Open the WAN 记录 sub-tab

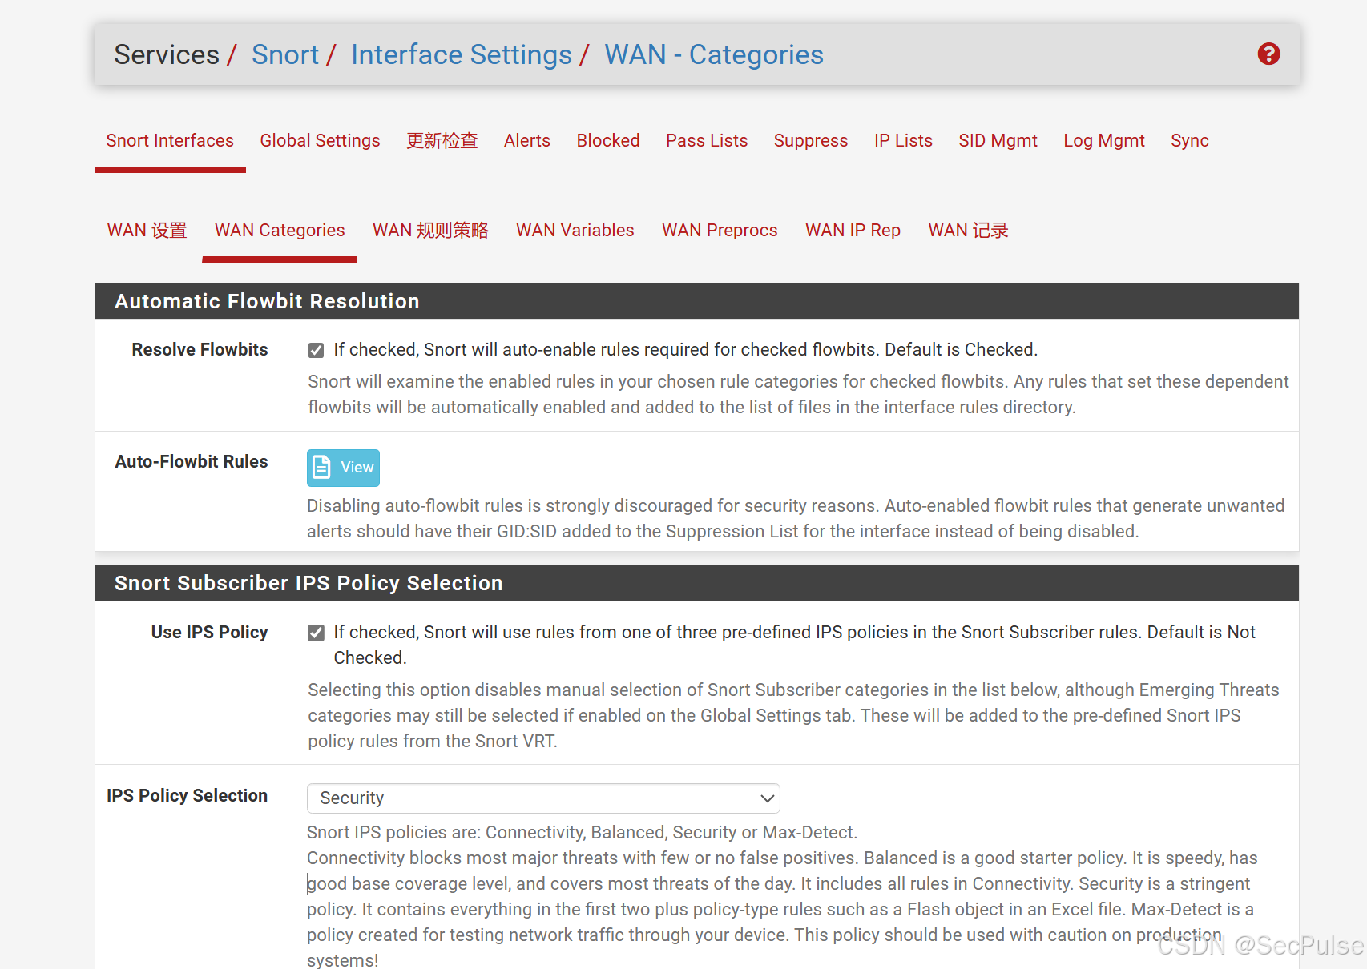click(969, 231)
